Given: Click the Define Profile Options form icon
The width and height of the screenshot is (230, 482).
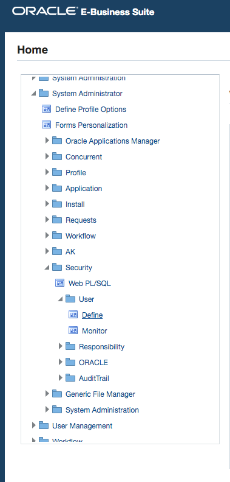Looking at the screenshot, I should [x=46, y=109].
